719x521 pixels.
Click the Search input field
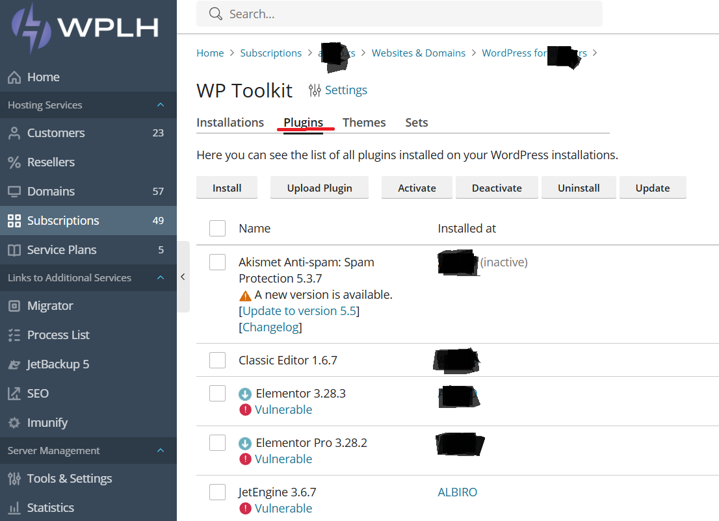399,14
